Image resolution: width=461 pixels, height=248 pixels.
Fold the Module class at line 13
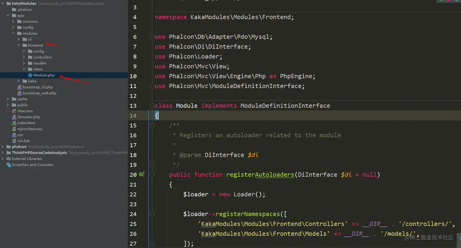[152, 106]
